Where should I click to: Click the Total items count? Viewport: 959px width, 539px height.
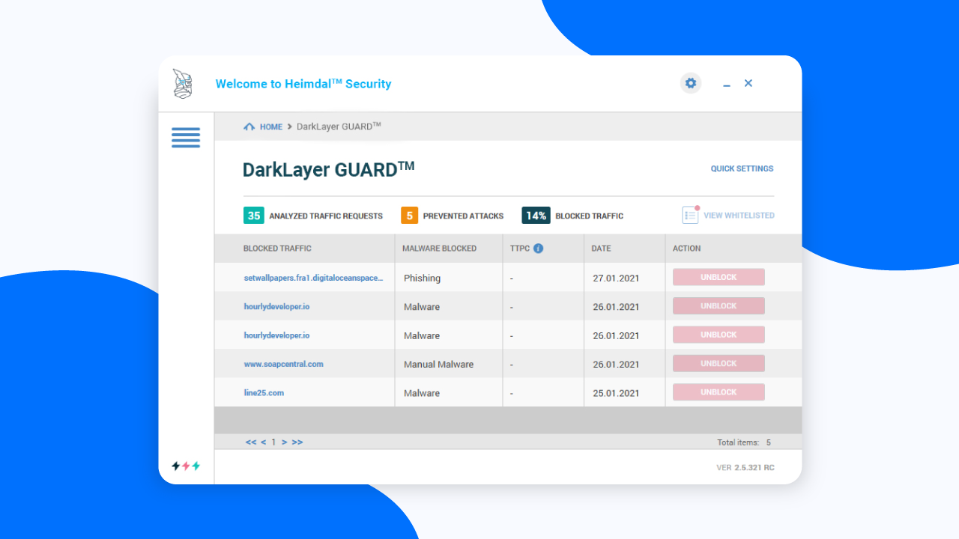tap(744, 442)
